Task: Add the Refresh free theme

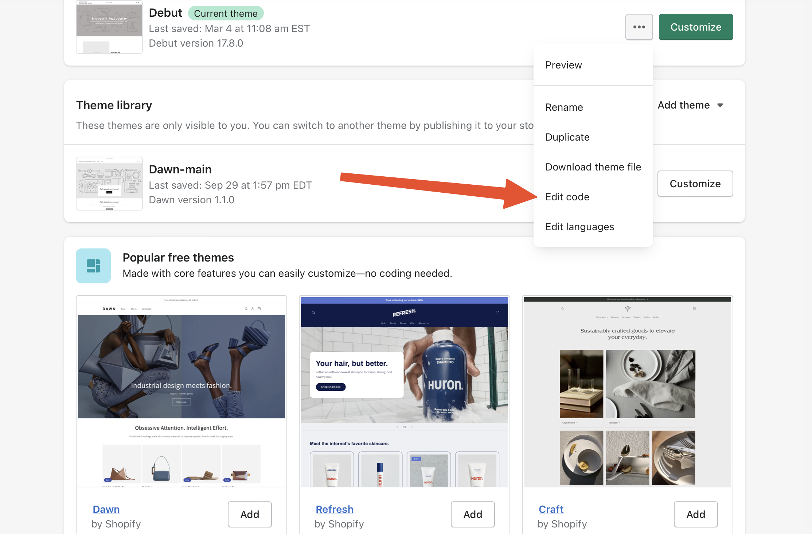Action: pos(473,514)
